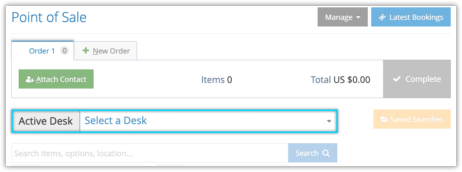Expand the Select a Desk dropdown
The image size is (462, 172).
[x=208, y=121]
